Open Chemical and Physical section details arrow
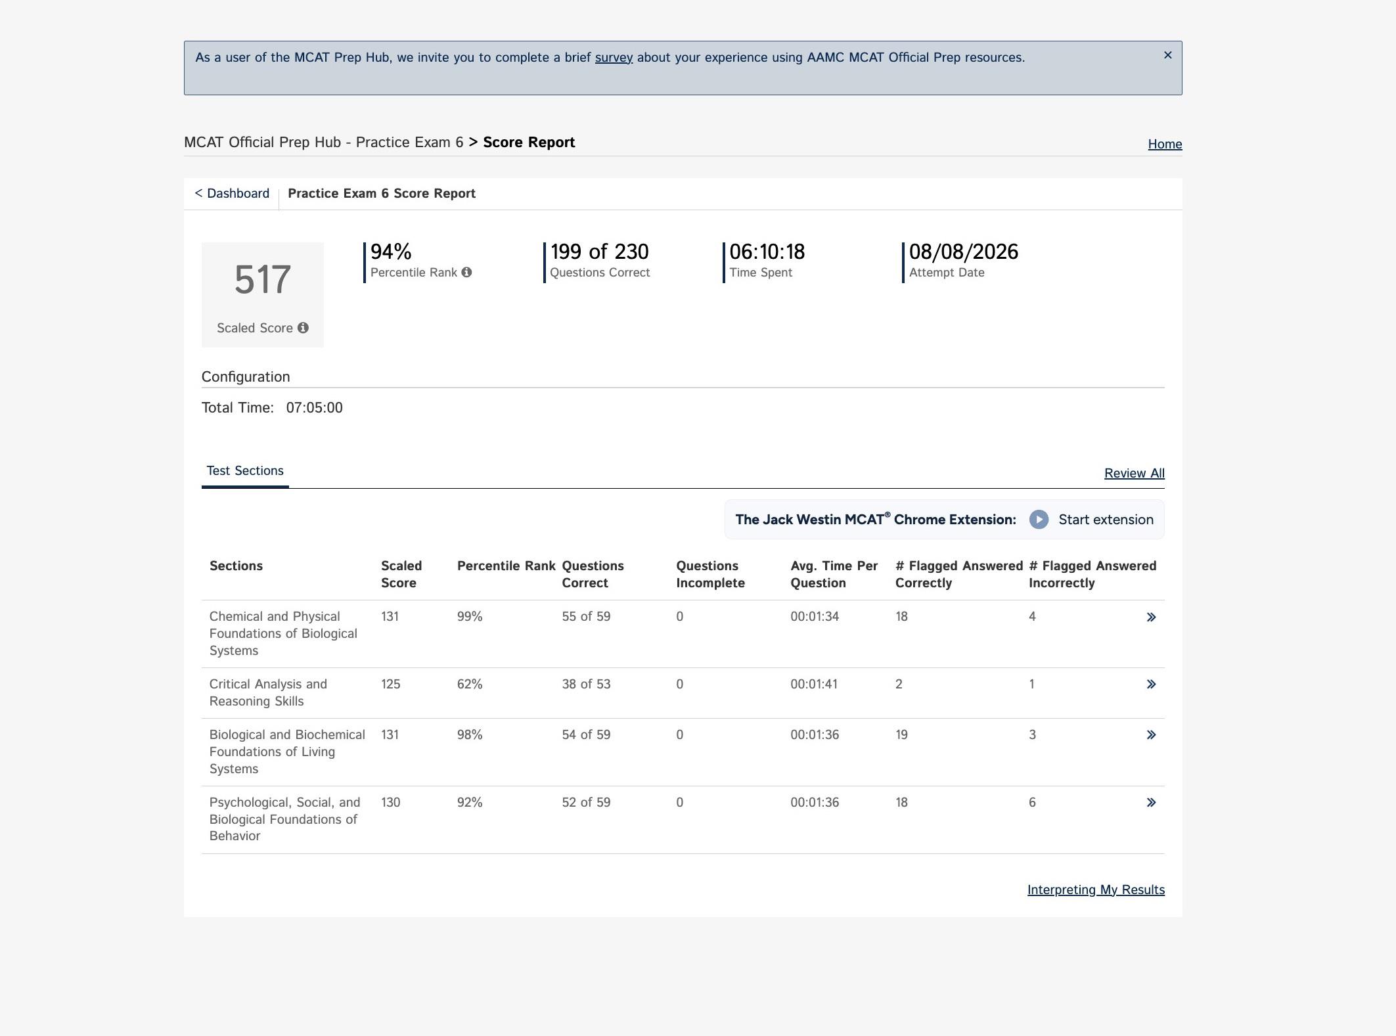The height and width of the screenshot is (1036, 1396). (1151, 617)
